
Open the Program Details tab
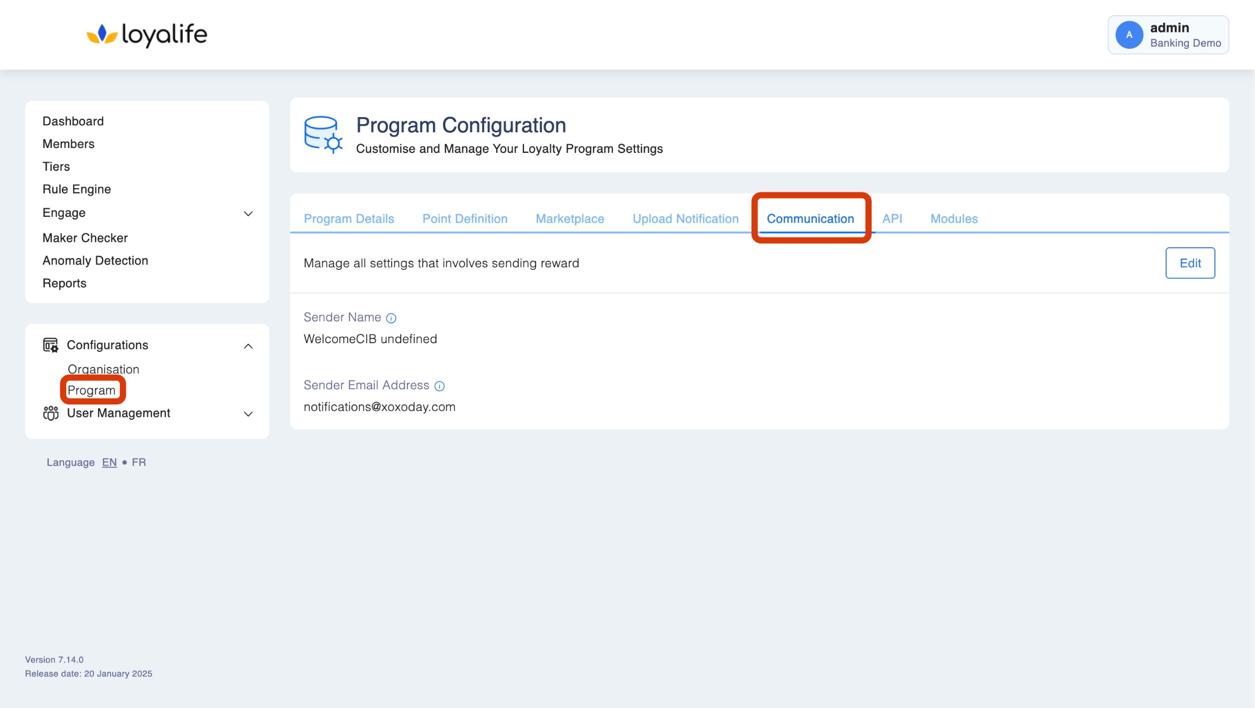tap(349, 218)
